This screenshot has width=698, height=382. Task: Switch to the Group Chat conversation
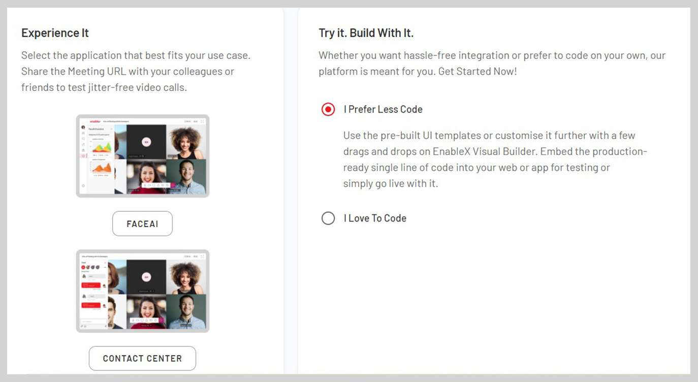84,271
